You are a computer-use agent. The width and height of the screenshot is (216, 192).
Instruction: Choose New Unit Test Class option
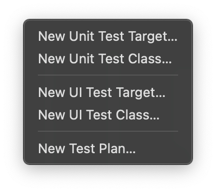tap(108, 59)
